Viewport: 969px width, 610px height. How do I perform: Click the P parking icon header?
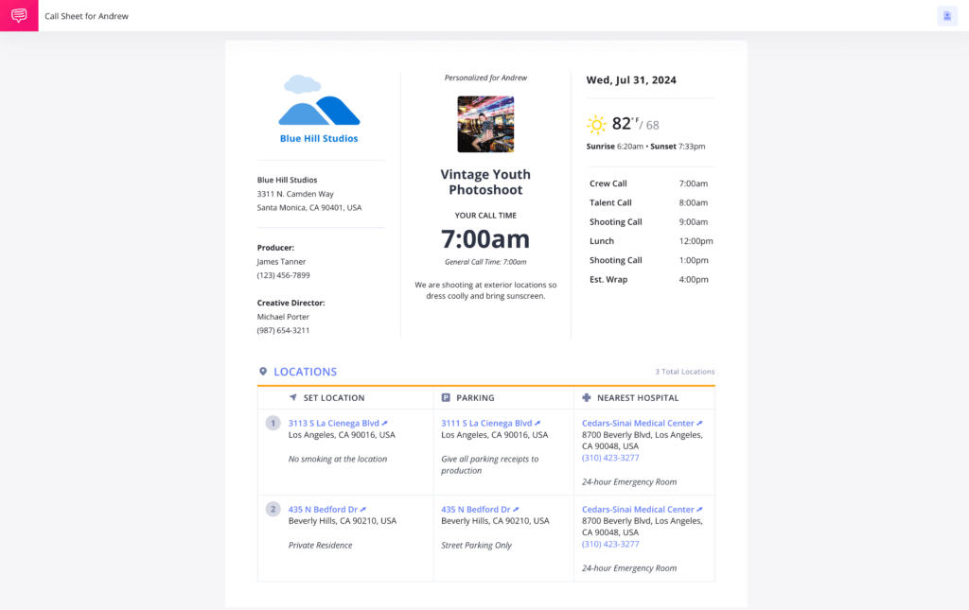click(x=444, y=397)
